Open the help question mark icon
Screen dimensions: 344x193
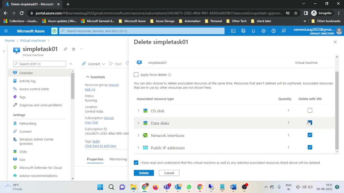tap(274, 31)
